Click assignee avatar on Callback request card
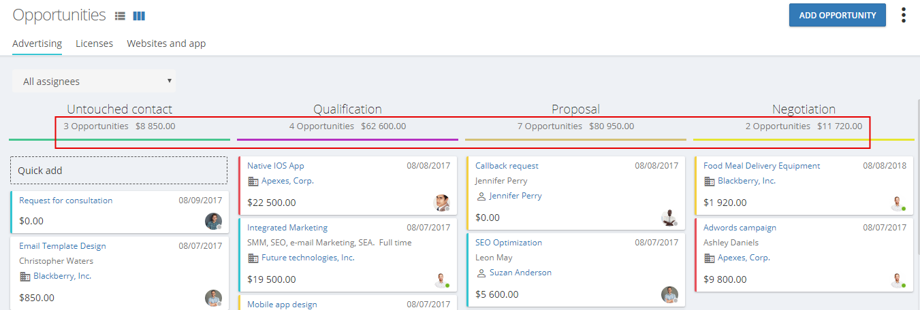 (669, 218)
